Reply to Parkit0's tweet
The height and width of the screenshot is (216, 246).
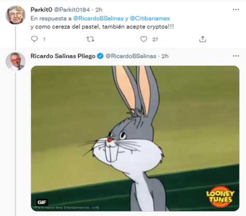click(34, 39)
